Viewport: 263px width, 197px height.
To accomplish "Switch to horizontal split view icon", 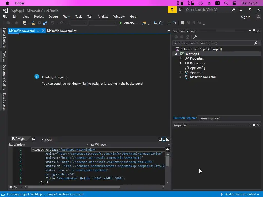I will pyautogui.click(x=164, y=139).
